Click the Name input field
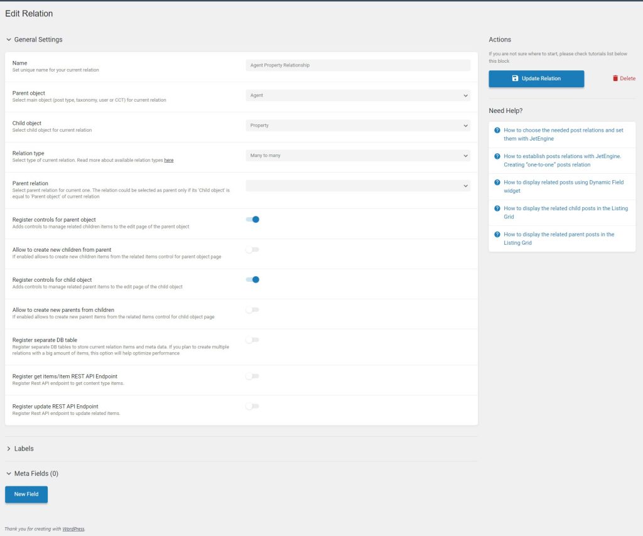This screenshot has height=536, width=643. click(357, 65)
